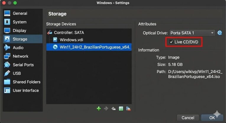Click the remove attachment arrow icon

click(x=106, y=109)
